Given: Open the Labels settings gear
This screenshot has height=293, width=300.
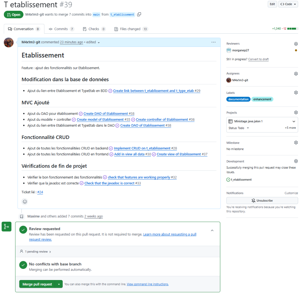Looking at the screenshot, I should tap(296, 92).
